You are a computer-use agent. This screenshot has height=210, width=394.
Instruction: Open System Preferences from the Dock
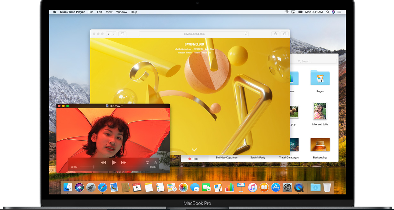[287, 187]
